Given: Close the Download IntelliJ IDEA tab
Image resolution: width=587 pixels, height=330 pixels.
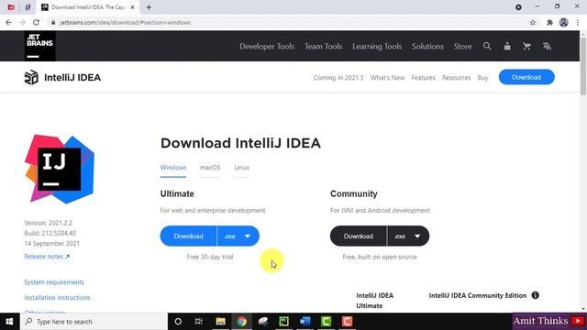Looking at the screenshot, I should pyautogui.click(x=132, y=7).
